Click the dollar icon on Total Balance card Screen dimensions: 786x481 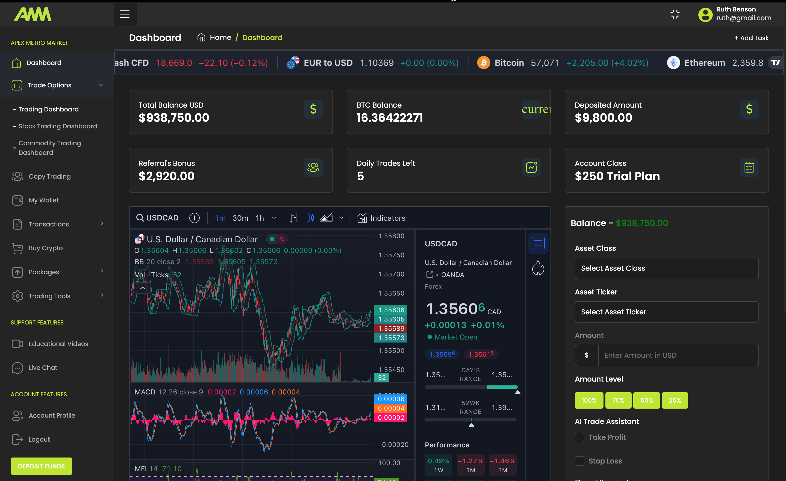(313, 109)
